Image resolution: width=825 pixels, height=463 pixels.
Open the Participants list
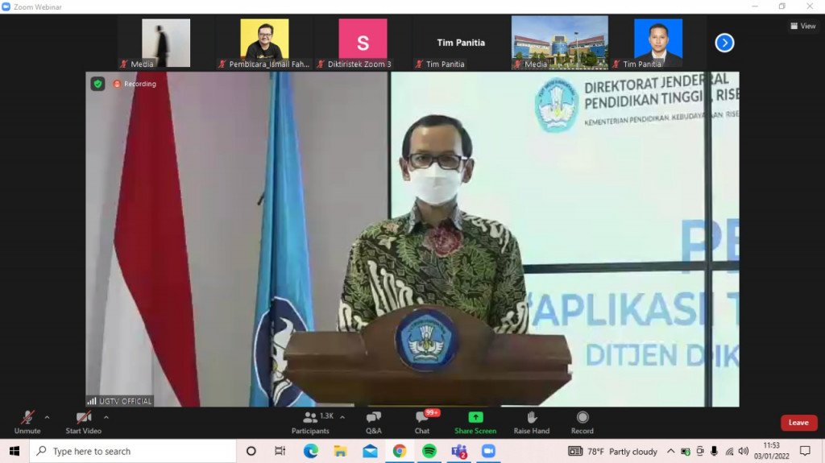pos(310,423)
